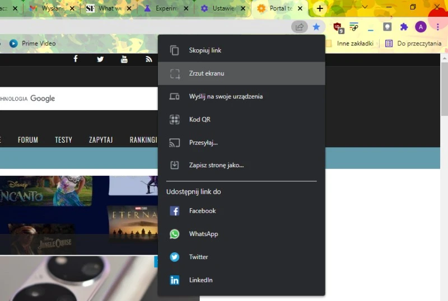
Task: Open the phone camera article image
Action: coord(78,279)
